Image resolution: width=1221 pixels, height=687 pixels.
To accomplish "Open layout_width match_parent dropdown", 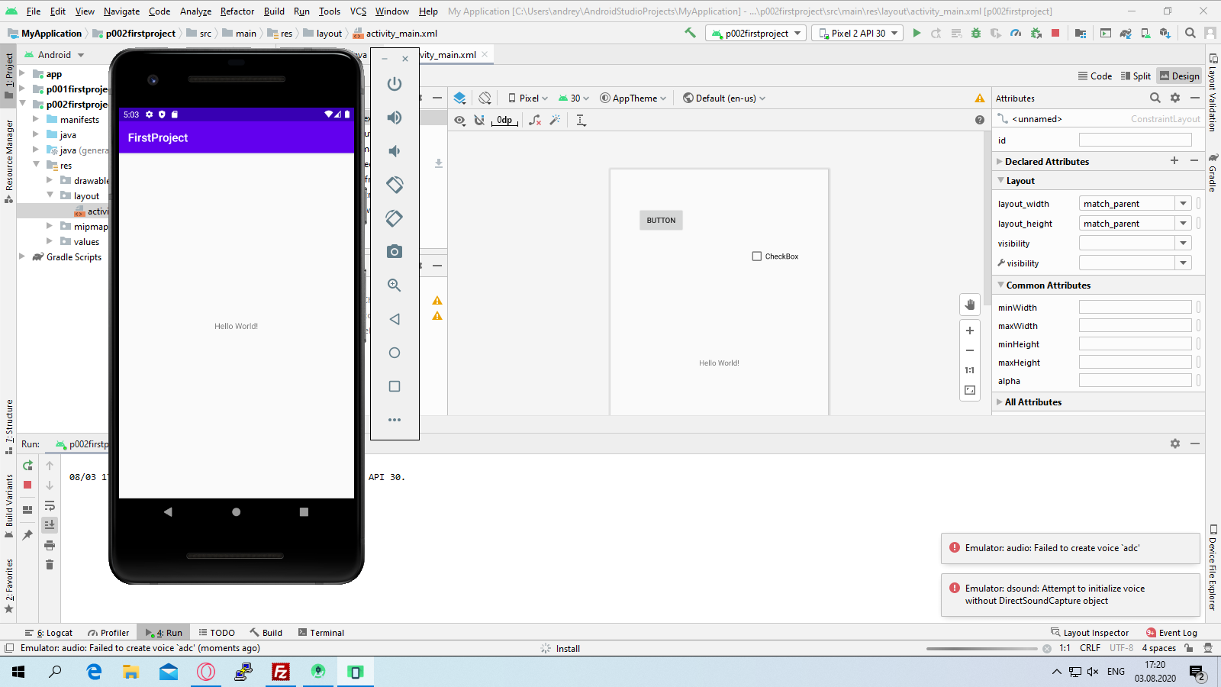I will [x=1184, y=204].
